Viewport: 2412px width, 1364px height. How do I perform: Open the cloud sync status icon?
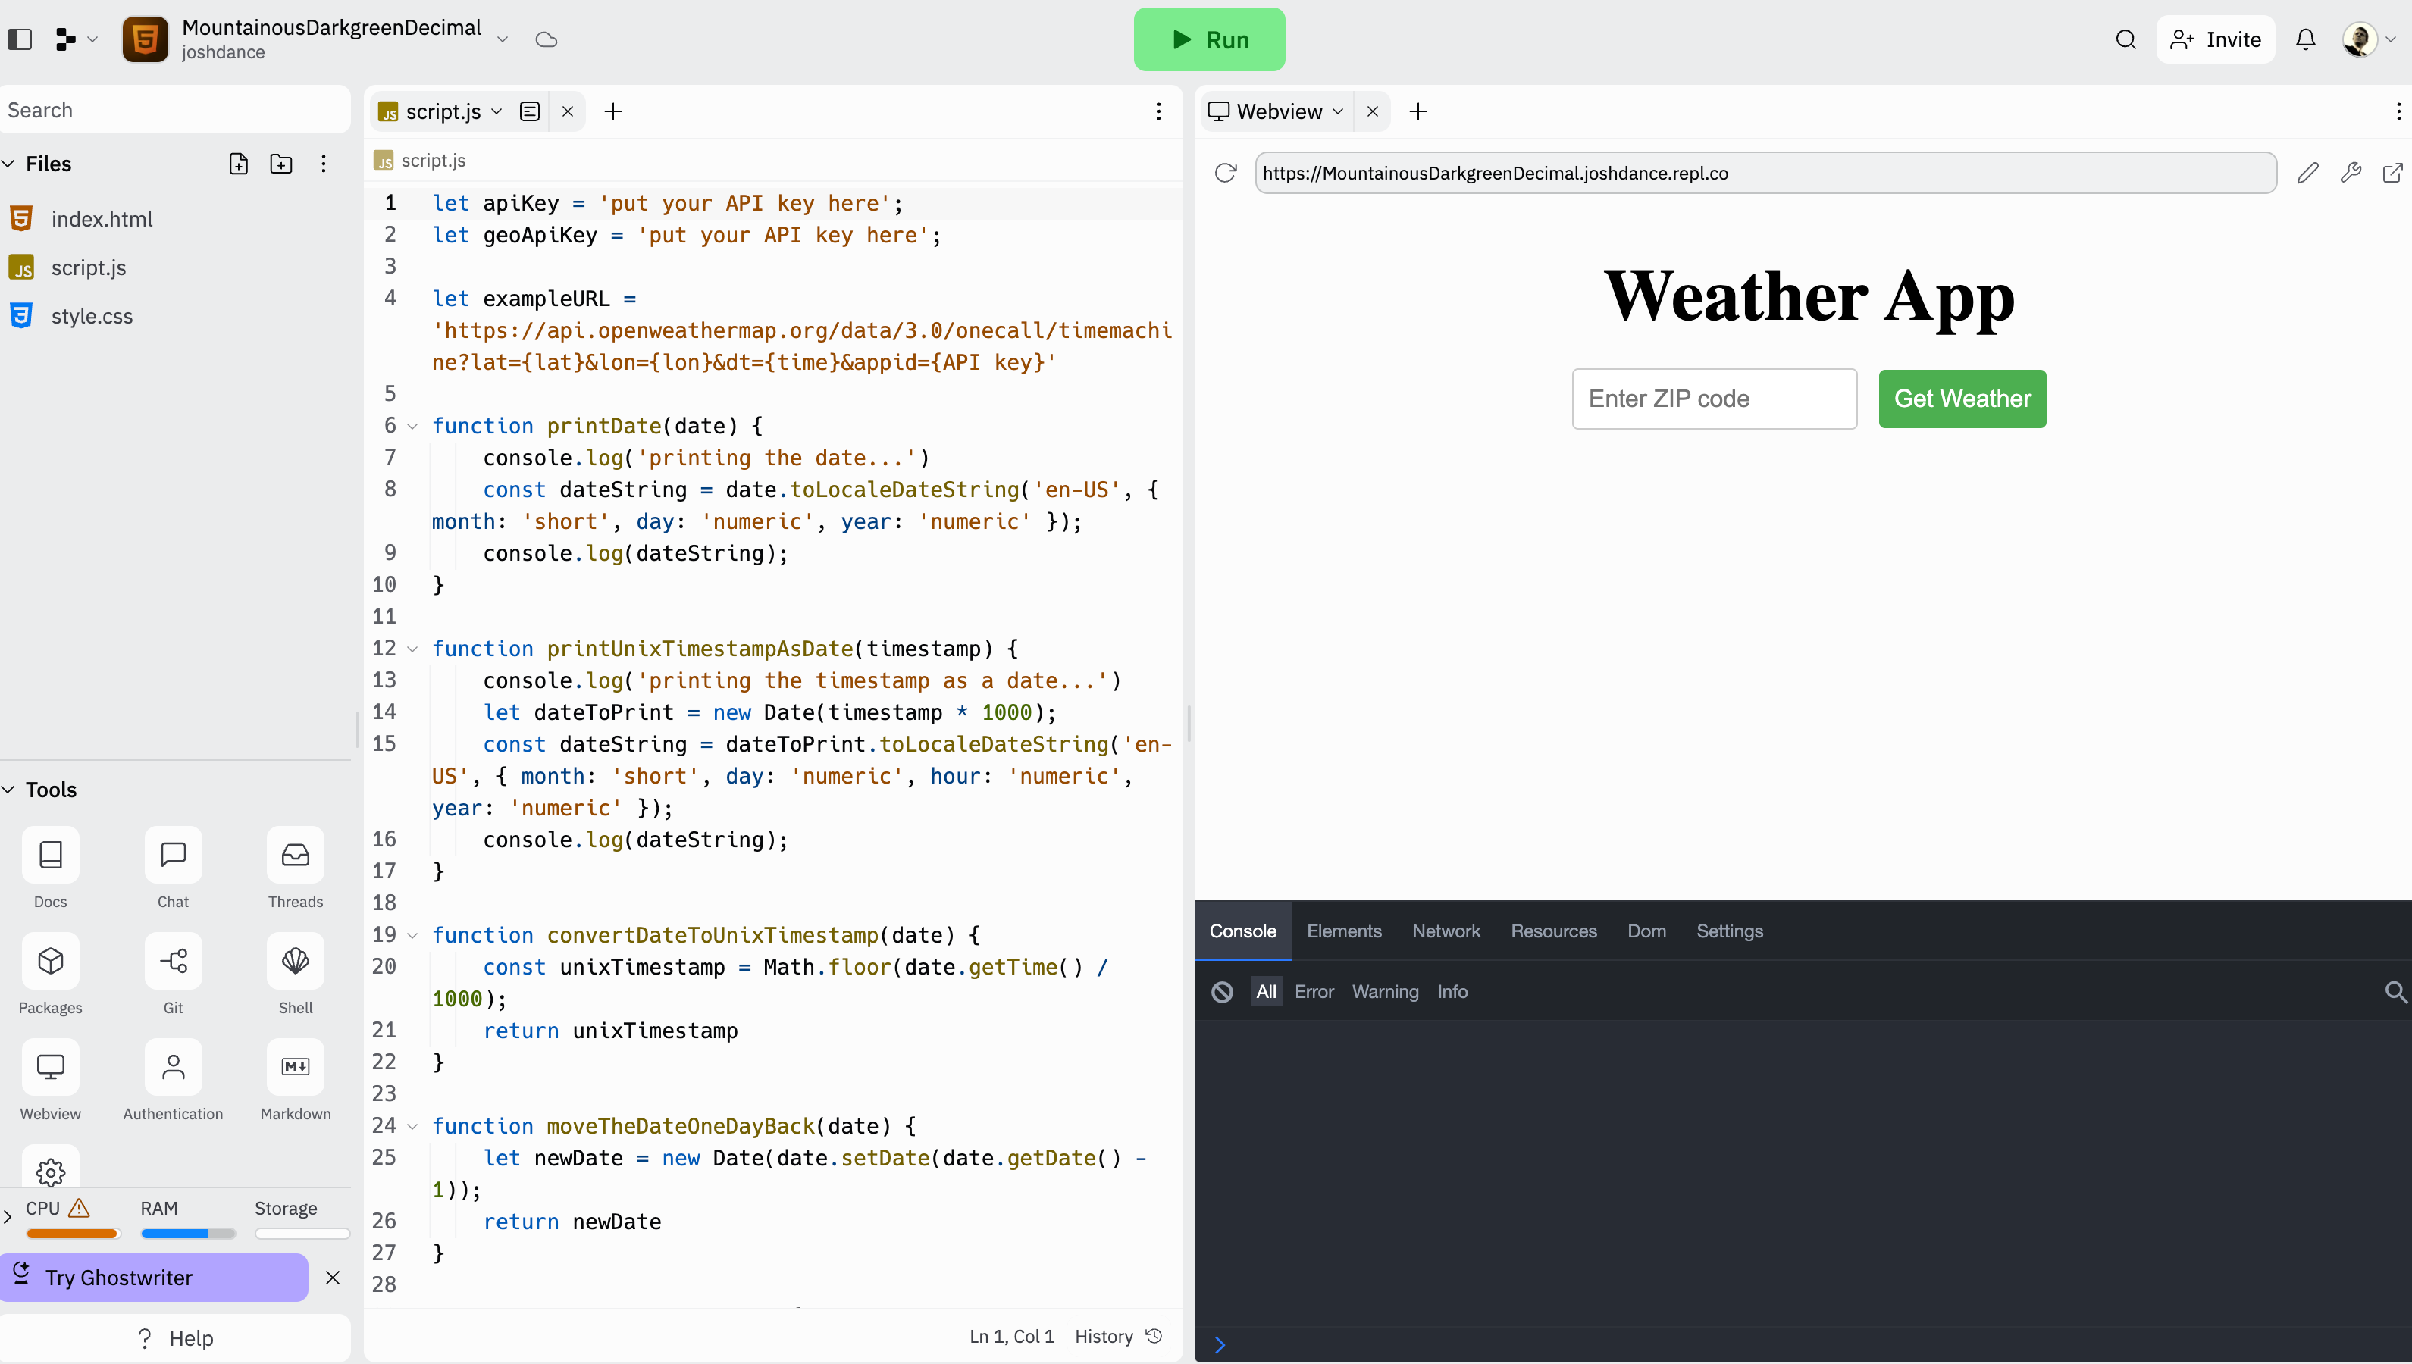click(x=547, y=39)
